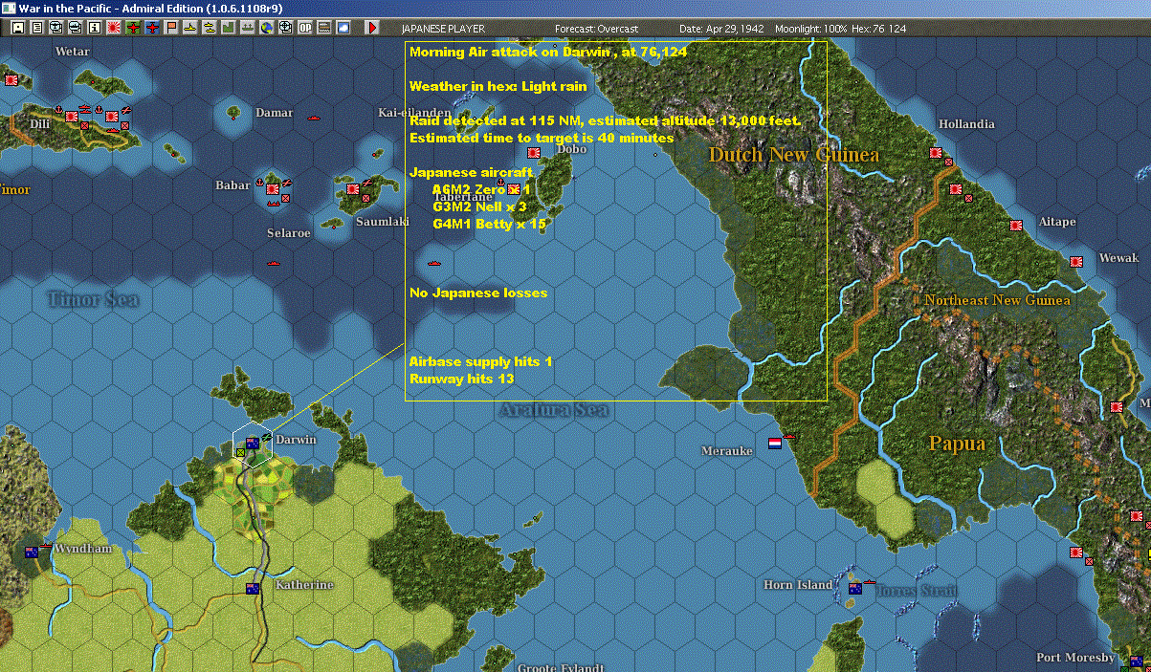Click the rising sun flag toolbar icon
The image size is (1151, 672).
click(114, 28)
